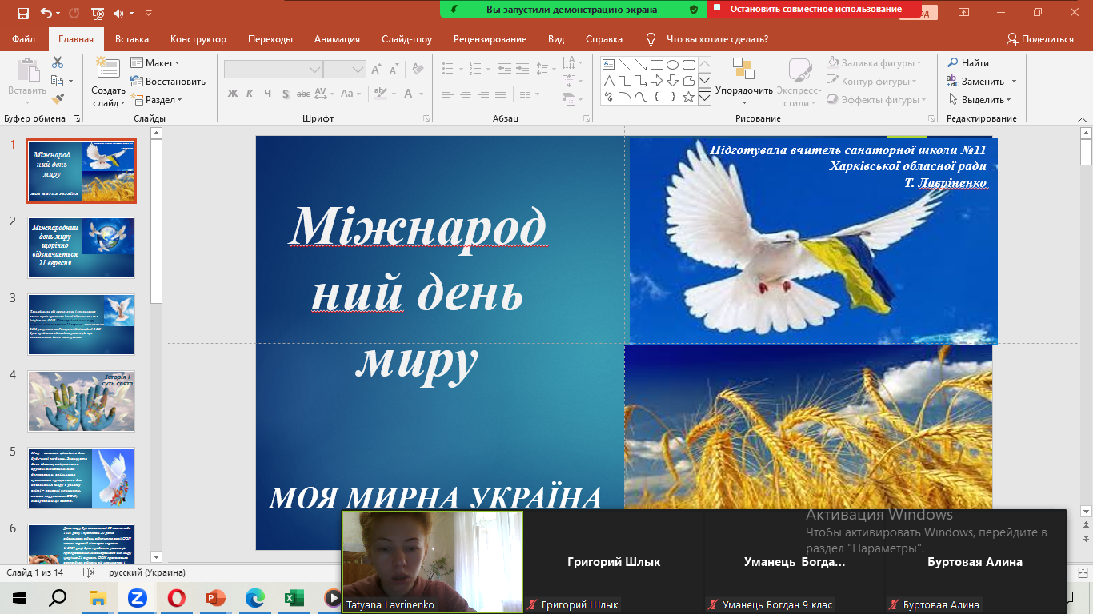
Task: Toggle numbered list
Action: 476,70
